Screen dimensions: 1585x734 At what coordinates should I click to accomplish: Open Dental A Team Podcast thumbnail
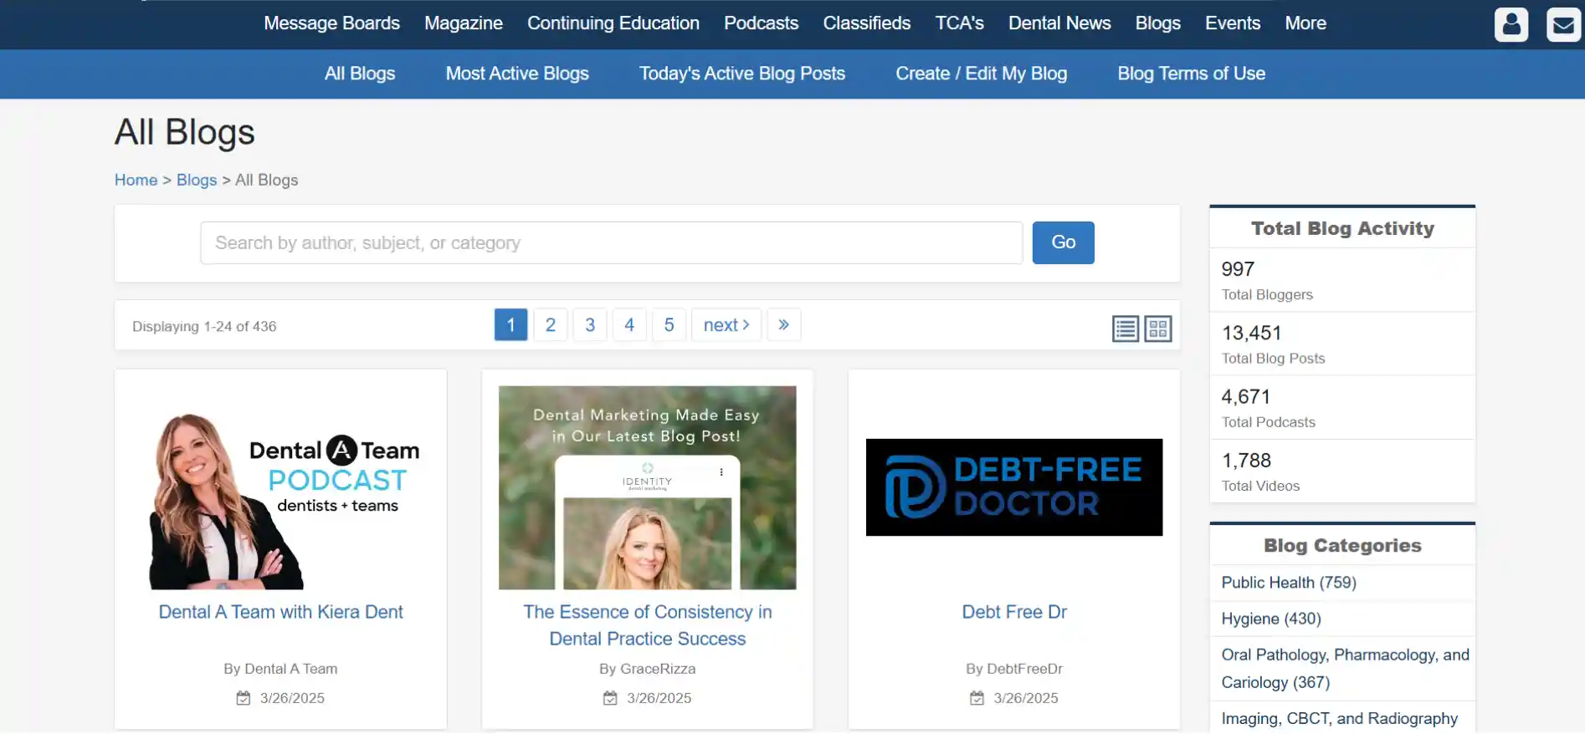[280, 488]
